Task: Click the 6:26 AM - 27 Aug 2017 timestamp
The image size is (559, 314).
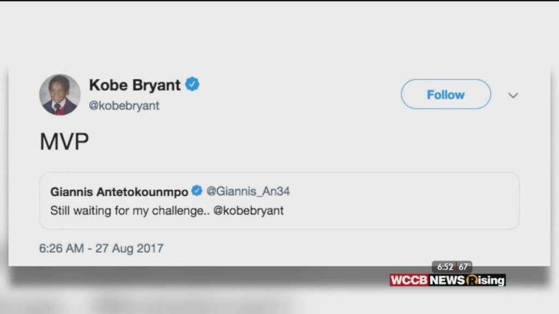Action: (101, 248)
